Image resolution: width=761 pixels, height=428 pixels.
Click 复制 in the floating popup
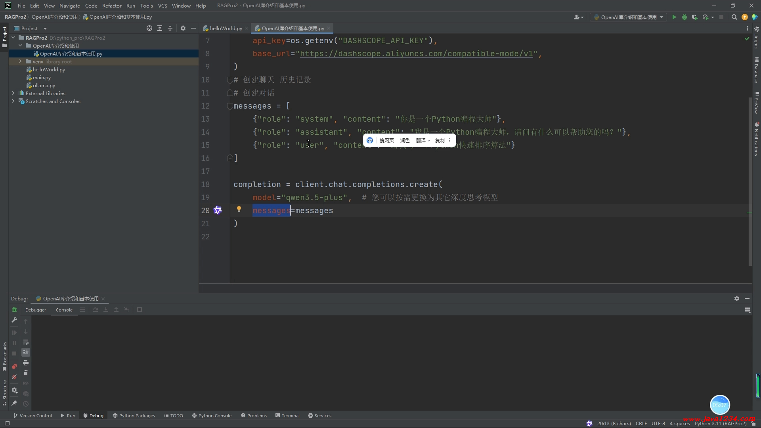click(x=440, y=140)
